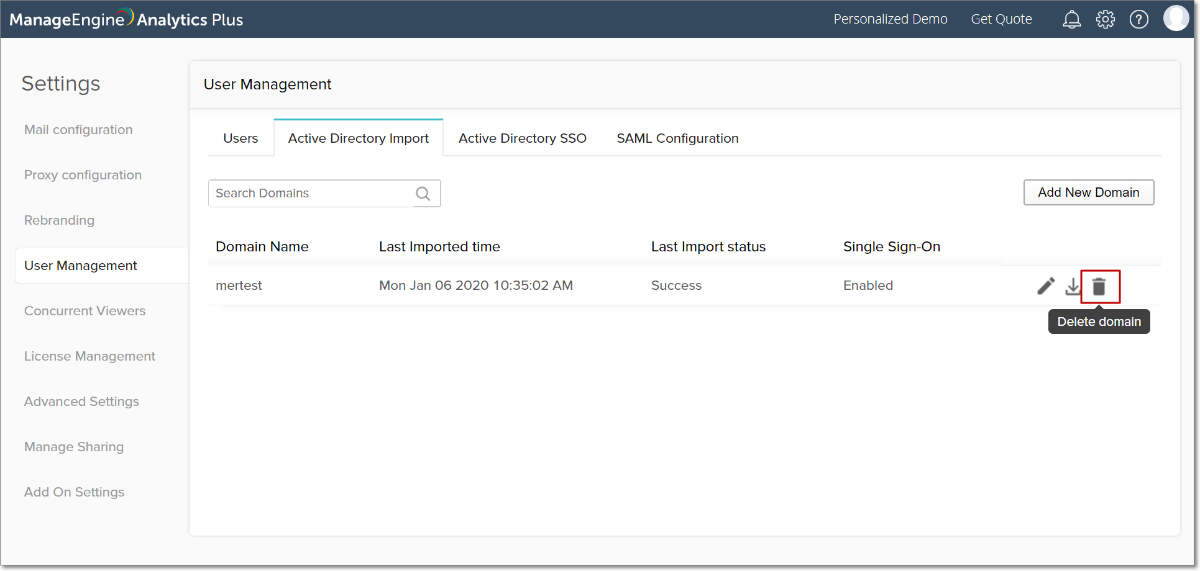Click the help question mark icon

pos(1138,20)
